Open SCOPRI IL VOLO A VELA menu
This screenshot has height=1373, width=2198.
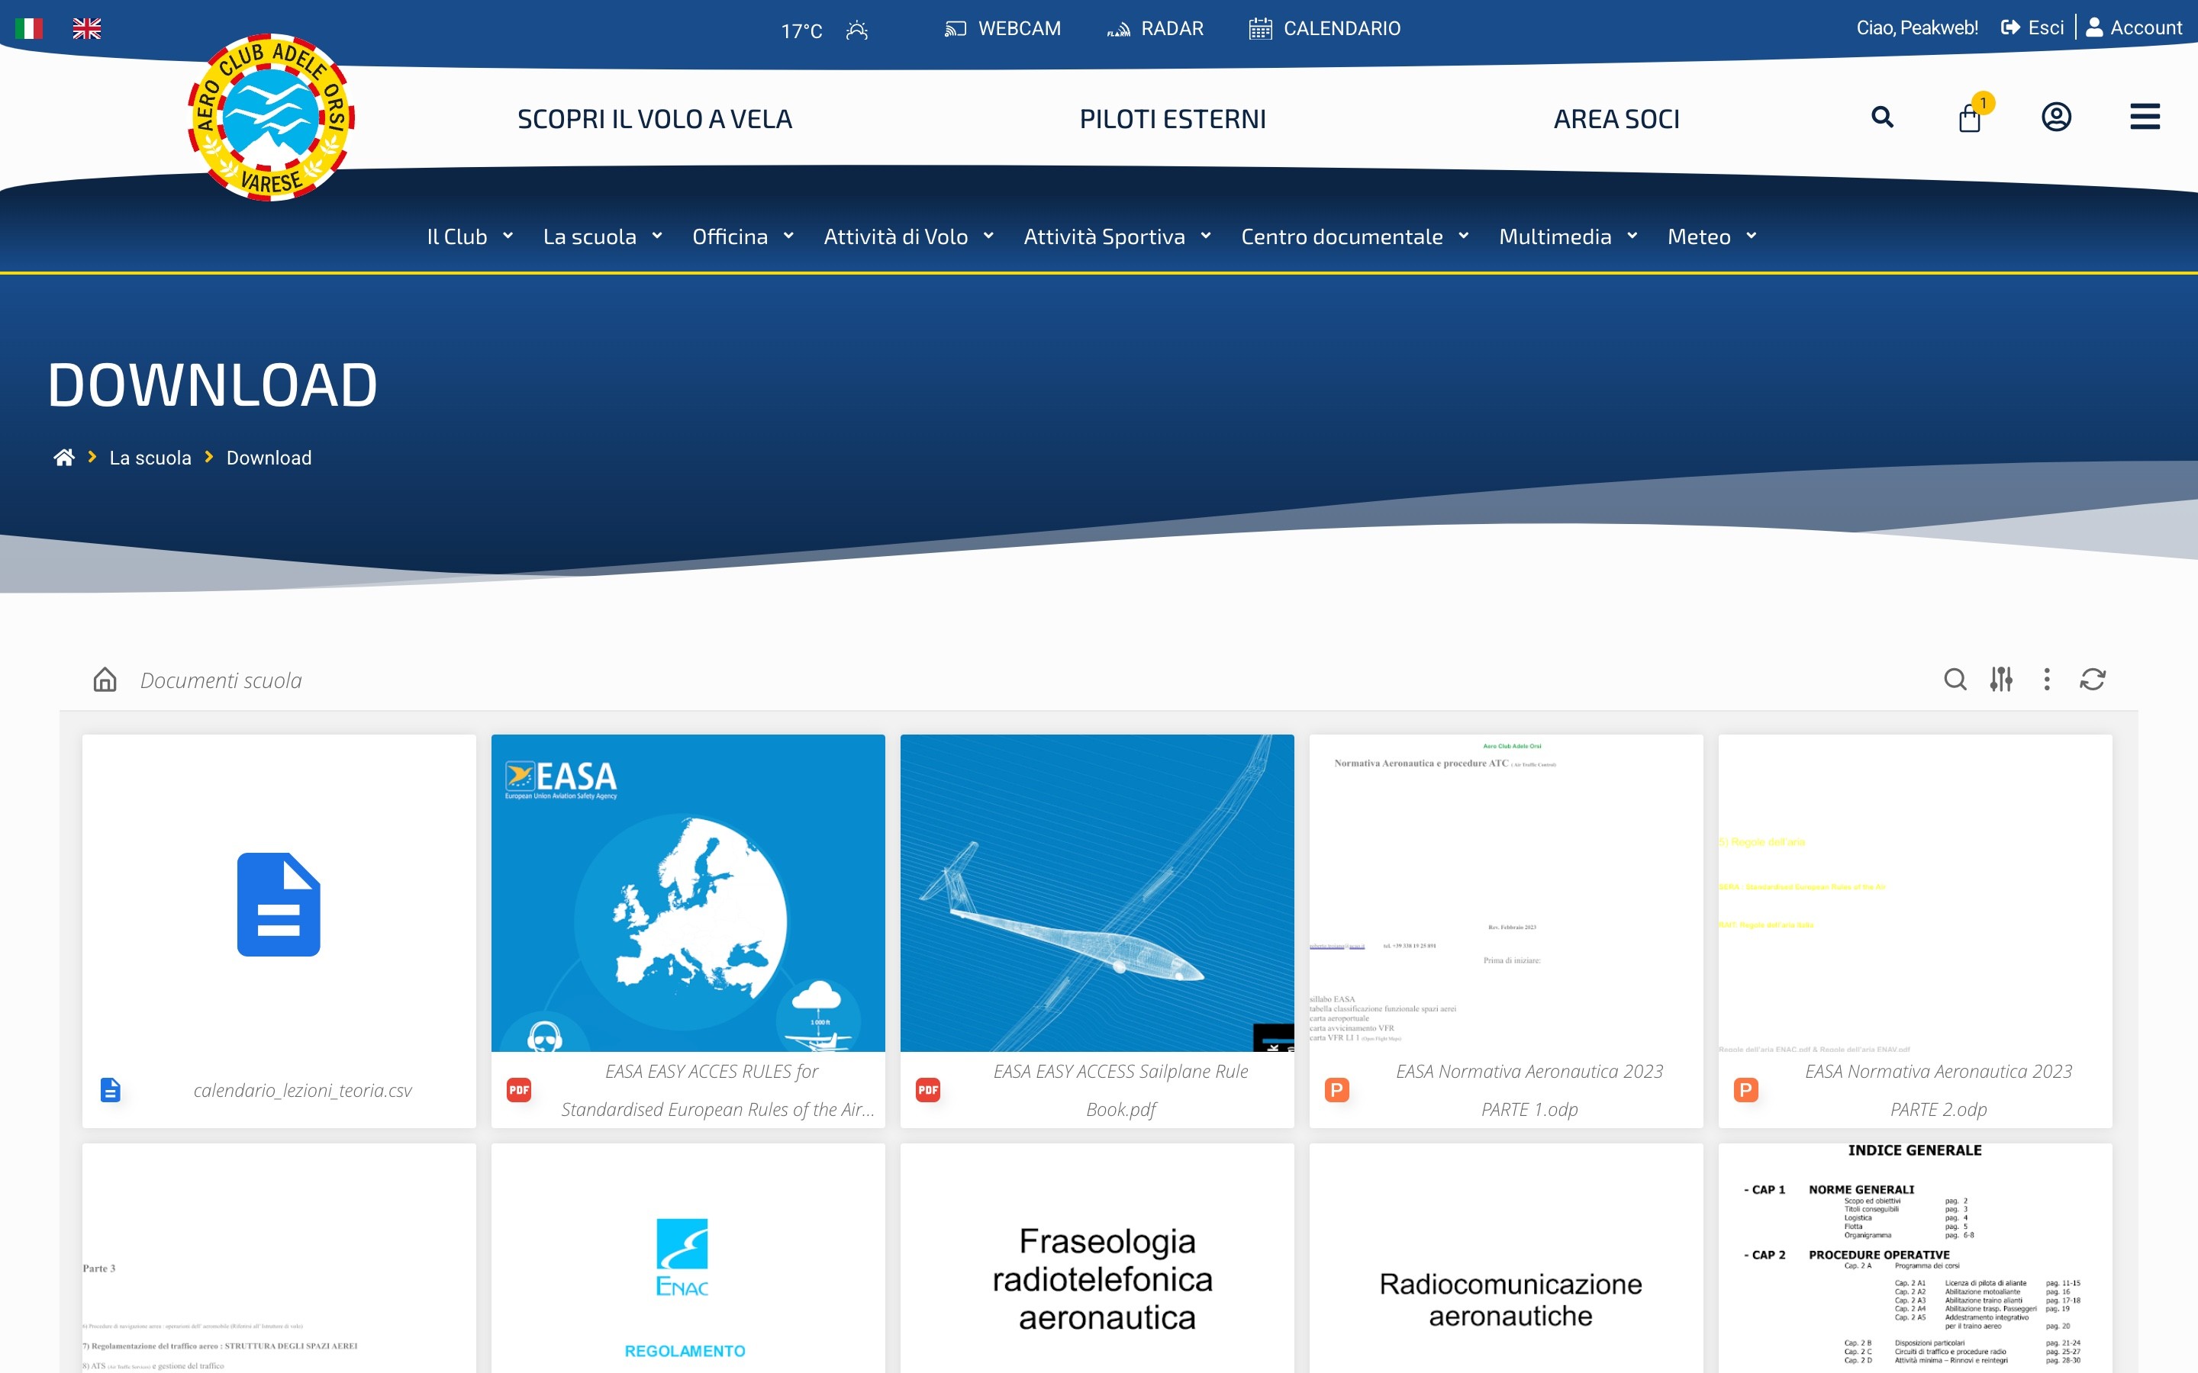click(655, 119)
